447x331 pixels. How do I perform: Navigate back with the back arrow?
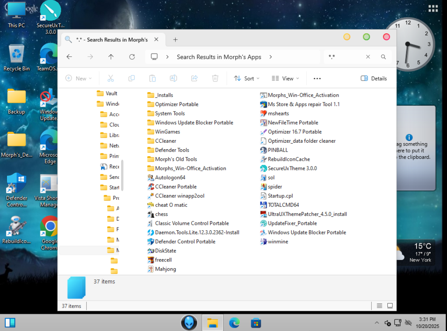pos(69,57)
